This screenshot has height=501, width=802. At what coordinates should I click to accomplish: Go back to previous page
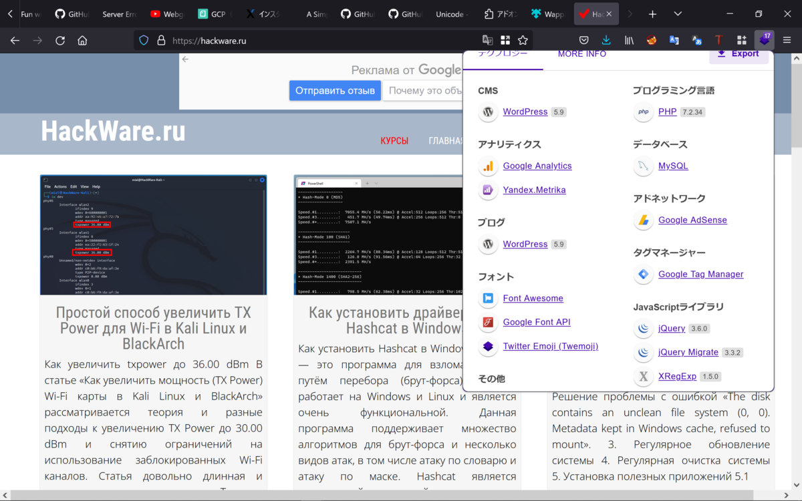(x=15, y=40)
